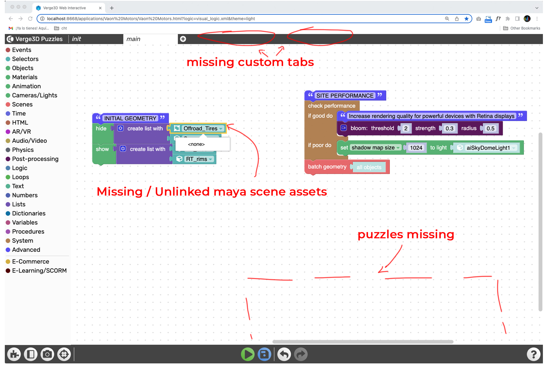Click the zoom magnifier icon in address bar
548x365 pixels.
click(x=447, y=19)
